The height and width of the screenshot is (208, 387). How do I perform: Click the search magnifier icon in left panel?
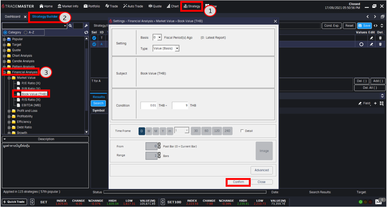coord(70,26)
